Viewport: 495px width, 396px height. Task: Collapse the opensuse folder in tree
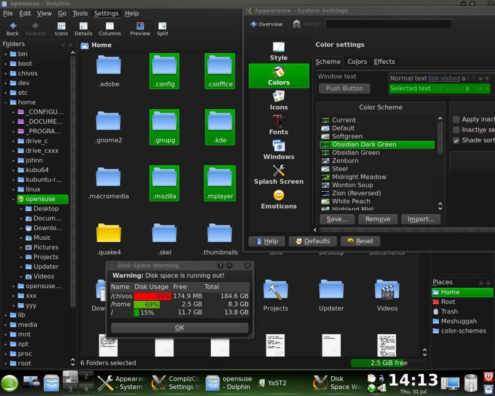click(x=13, y=199)
